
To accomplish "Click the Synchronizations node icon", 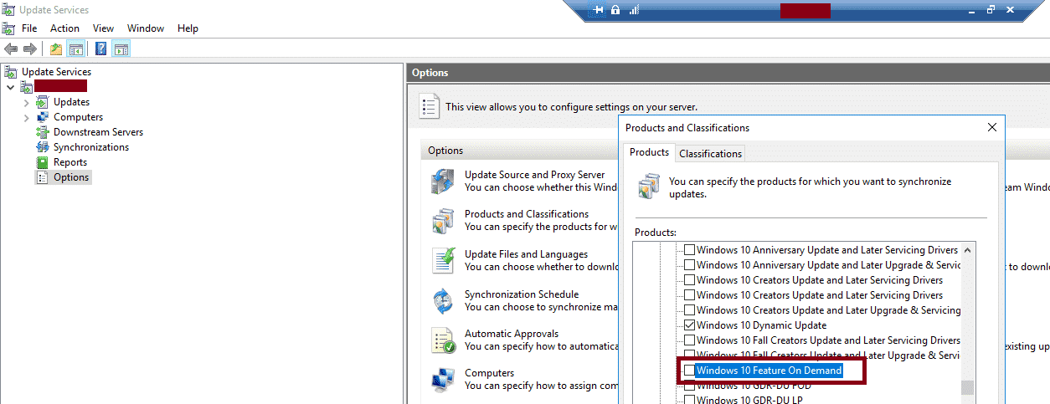I will [44, 147].
